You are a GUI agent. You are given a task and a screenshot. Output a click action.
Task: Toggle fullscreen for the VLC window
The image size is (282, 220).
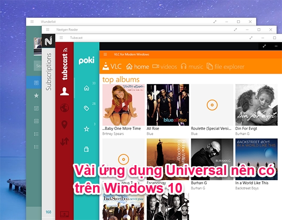point(264,46)
